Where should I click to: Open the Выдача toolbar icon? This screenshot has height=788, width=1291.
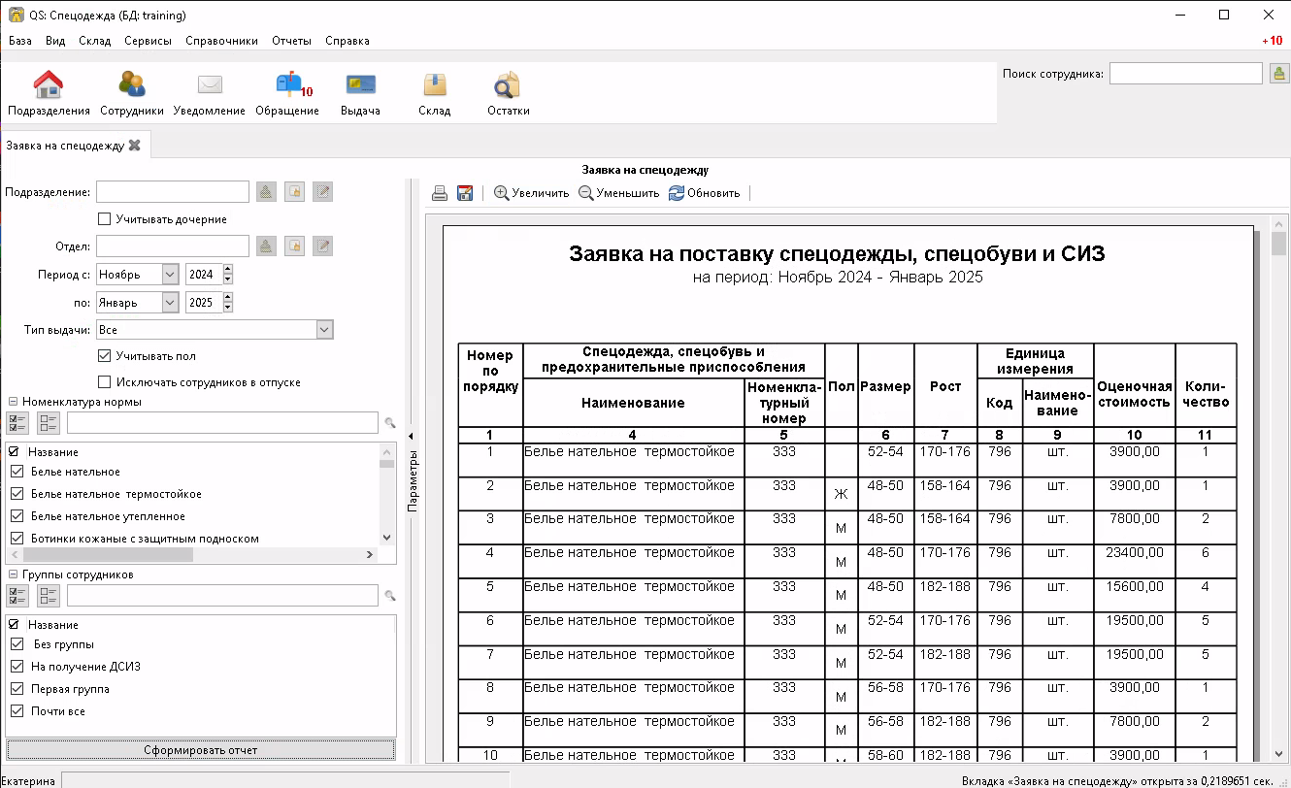(360, 94)
